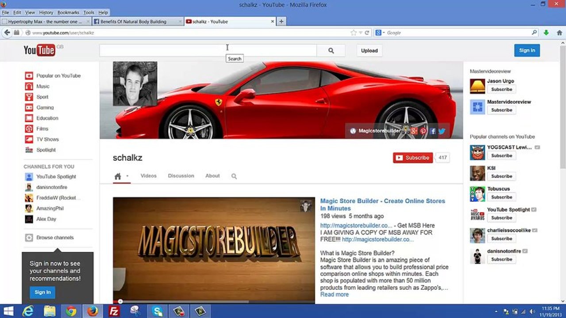Open the channel Discussion tab
The height and width of the screenshot is (318, 566).
[181, 176]
